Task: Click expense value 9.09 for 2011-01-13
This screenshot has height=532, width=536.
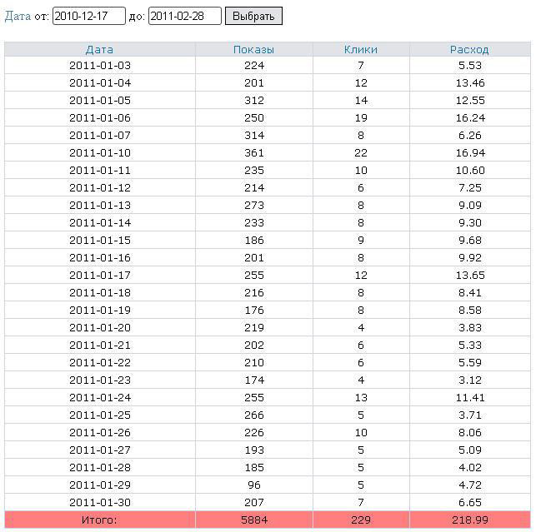Action: pyautogui.click(x=470, y=206)
